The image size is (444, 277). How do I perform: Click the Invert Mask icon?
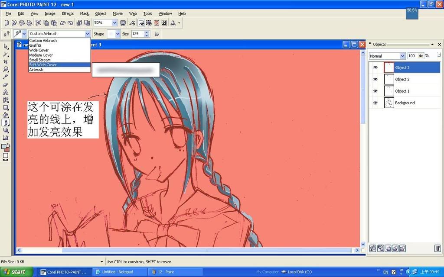coord(164,23)
